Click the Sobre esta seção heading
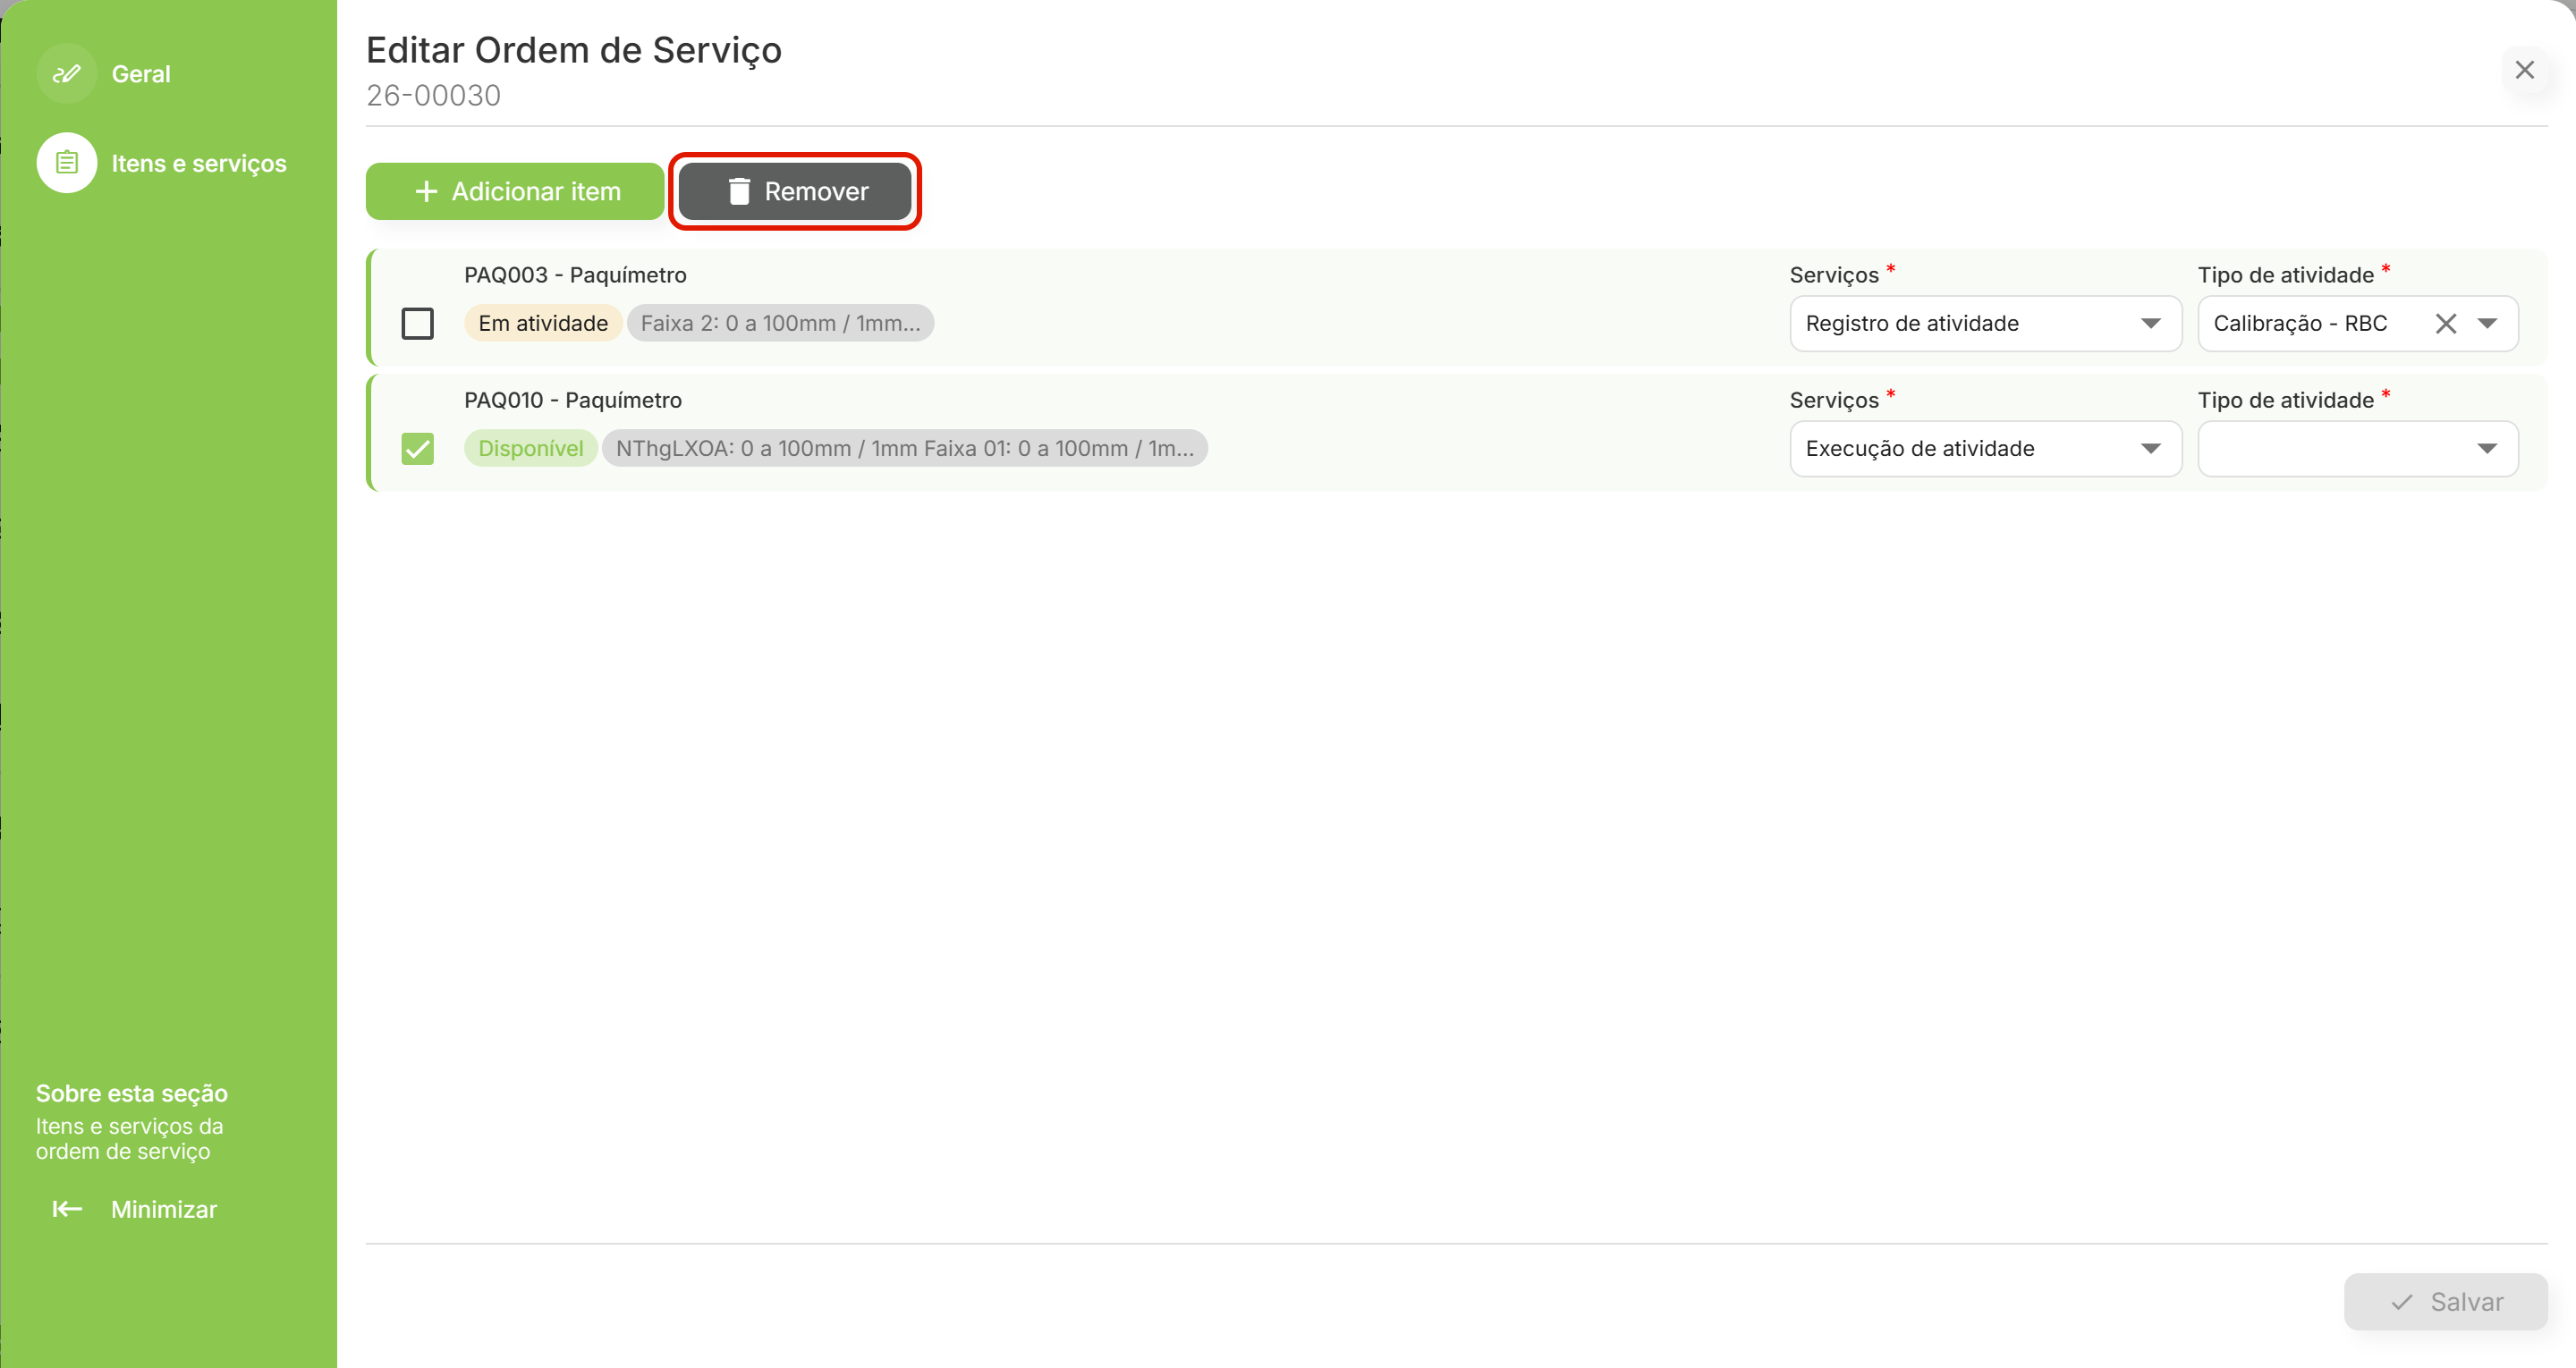This screenshot has width=2576, height=1368. pyautogui.click(x=132, y=1093)
